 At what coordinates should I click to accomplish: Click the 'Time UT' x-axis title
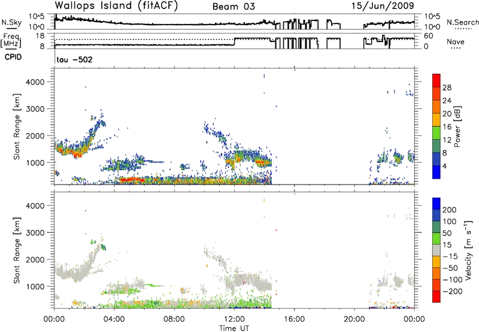point(234,328)
